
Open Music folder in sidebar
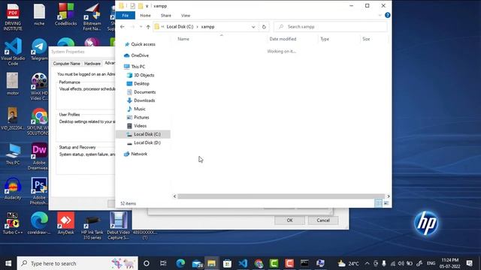click(136, 109)
